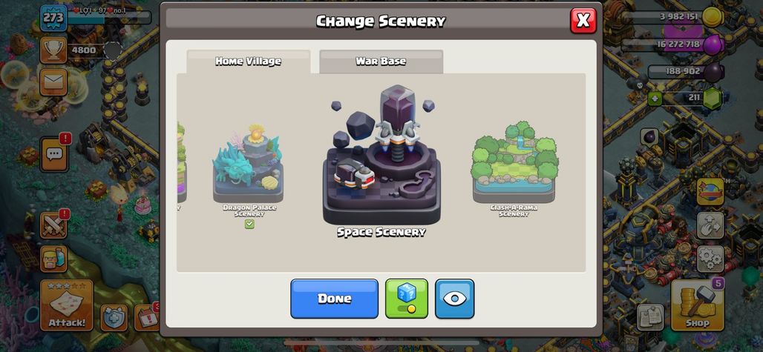This screenshot has height=352, width=763.
Task: Click the blue Done button
Action: (x=334, y=299)
